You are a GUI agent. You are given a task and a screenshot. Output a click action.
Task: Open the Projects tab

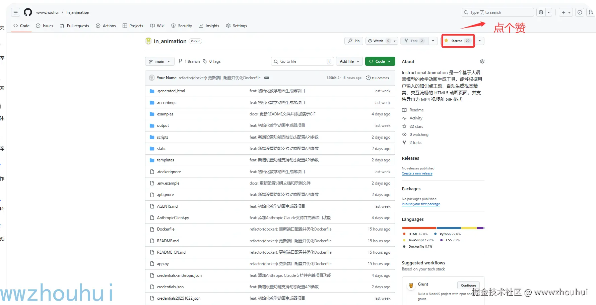click(133, 26)
